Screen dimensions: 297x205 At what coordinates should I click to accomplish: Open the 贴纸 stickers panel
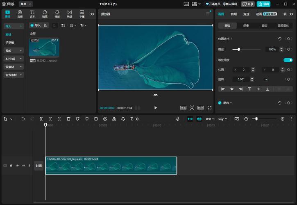click(45, 14)
